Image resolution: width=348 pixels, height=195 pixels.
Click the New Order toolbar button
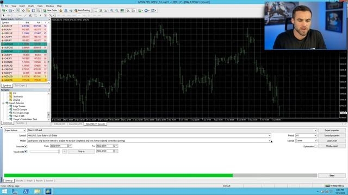51,10
